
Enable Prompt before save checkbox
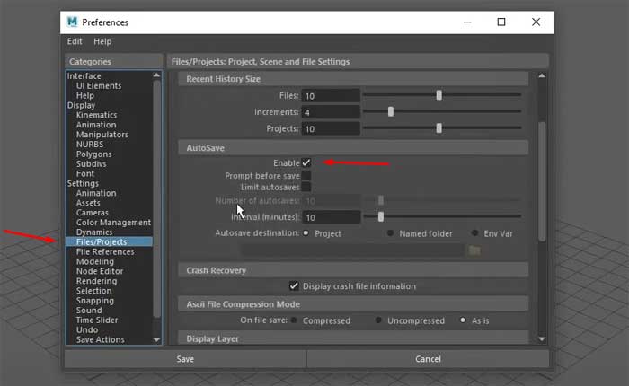(x=306, y=175)
